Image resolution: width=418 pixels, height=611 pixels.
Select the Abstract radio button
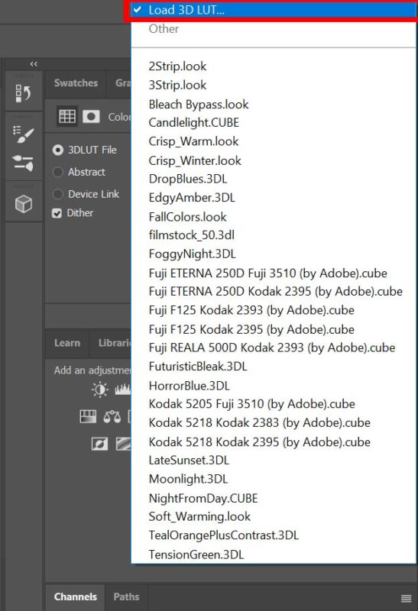click(x=58, y=172)
